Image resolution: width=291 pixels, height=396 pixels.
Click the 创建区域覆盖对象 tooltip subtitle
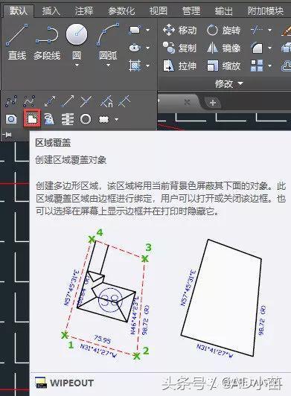(71, 160)
